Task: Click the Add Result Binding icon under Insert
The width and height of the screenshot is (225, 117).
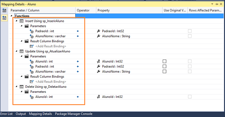Action: point(32,46)
